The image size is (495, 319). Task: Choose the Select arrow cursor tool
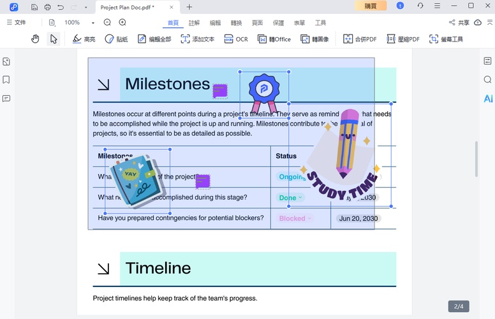[x=54, y=39]
